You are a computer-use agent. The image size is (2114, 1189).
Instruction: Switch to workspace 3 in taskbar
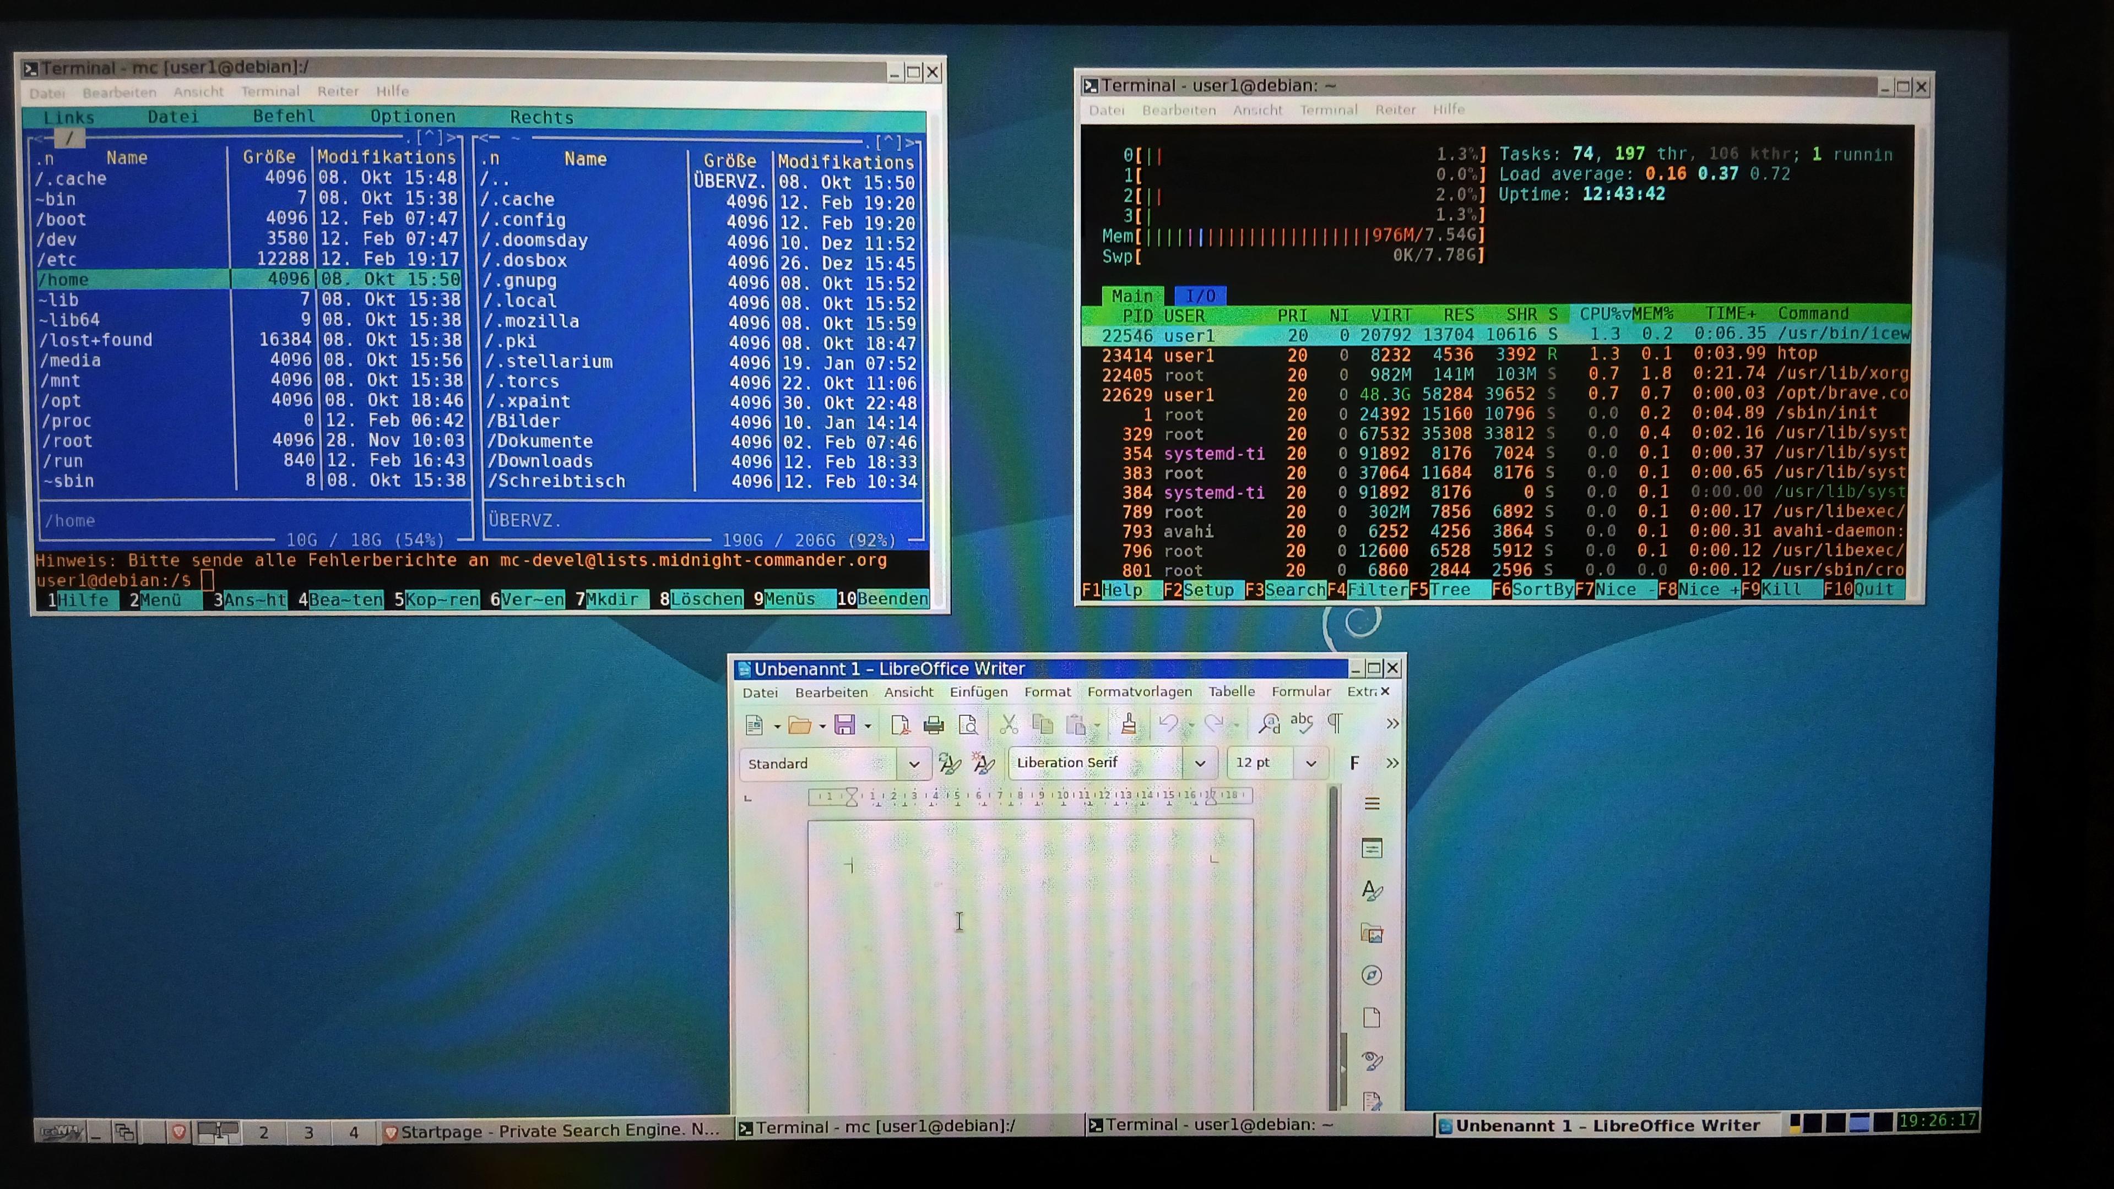tap(308, 1132)
